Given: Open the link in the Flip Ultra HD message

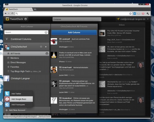Looking at the screenshot, I should [114, 35].
